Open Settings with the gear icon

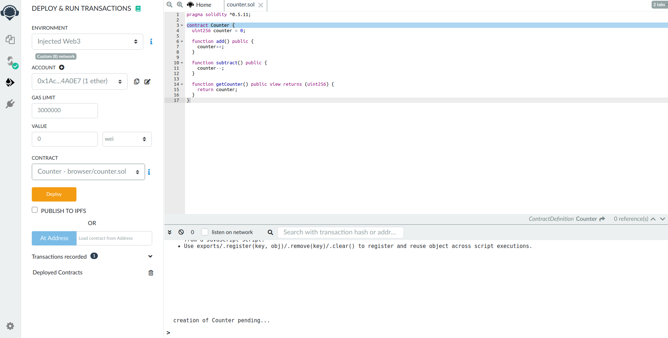pyautogui.click(x=10, y=326)
